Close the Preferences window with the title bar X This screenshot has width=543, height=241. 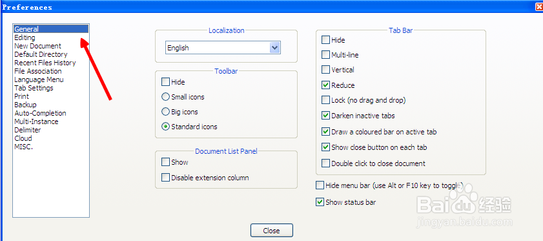540,6
